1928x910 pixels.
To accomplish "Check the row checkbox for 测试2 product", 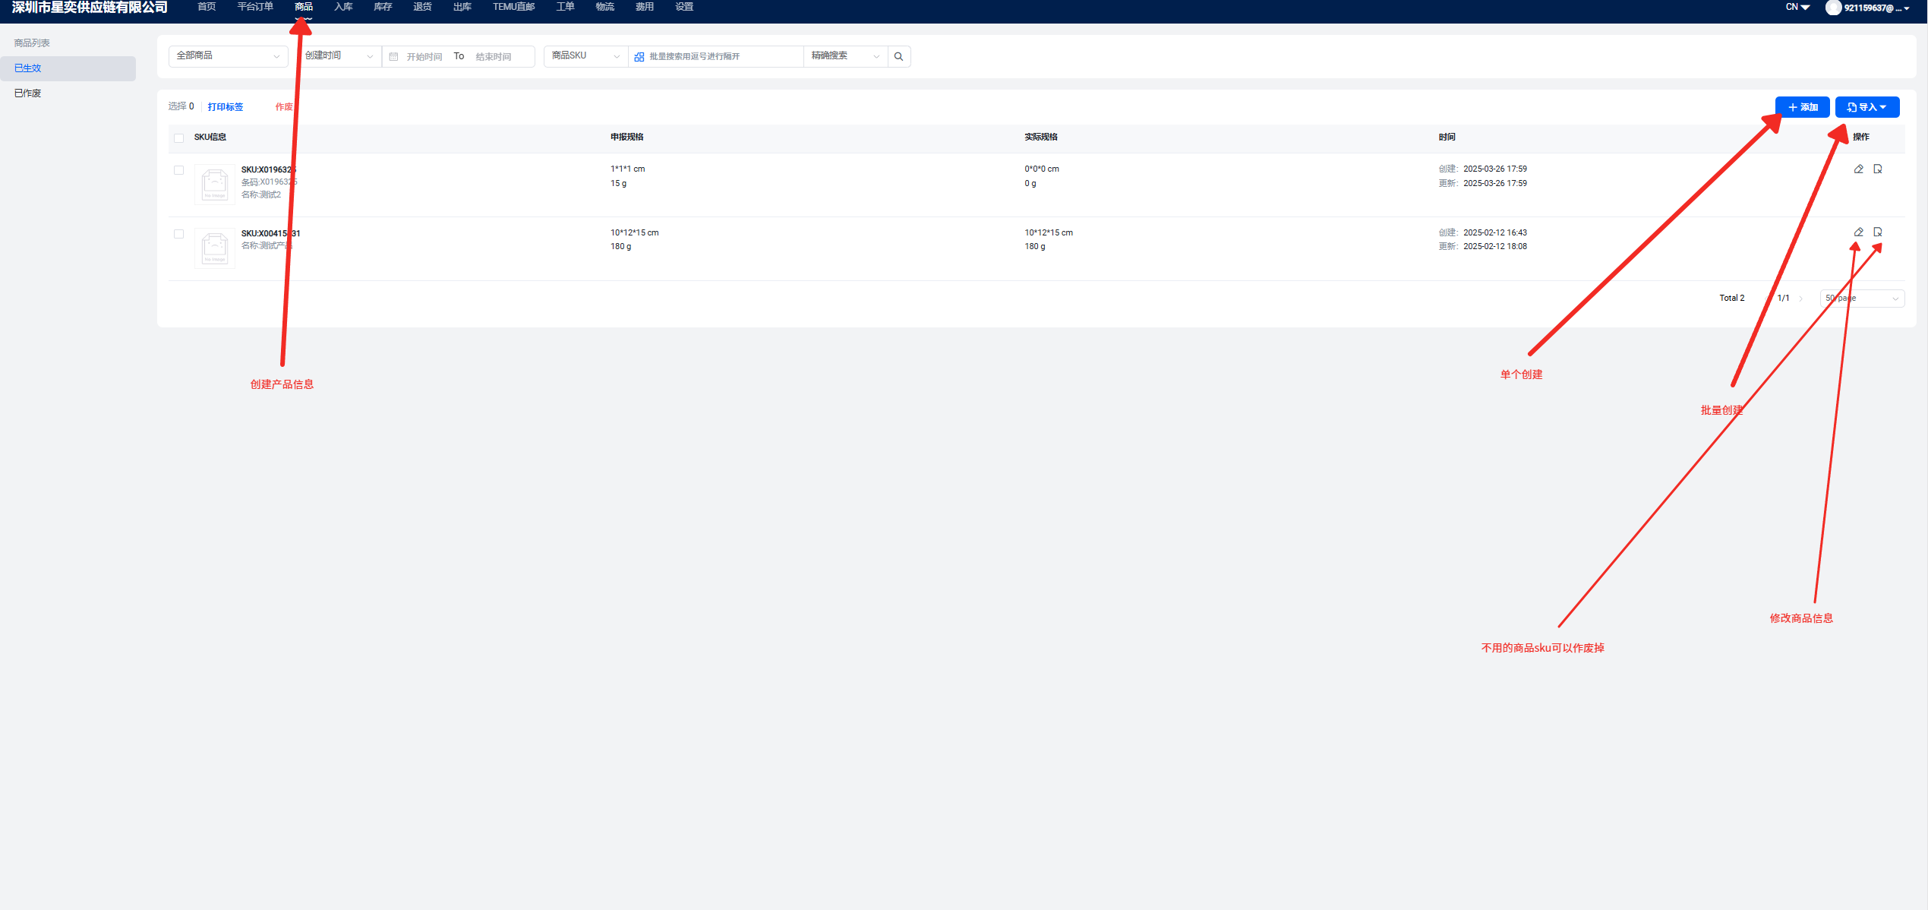I will (179, 170).
